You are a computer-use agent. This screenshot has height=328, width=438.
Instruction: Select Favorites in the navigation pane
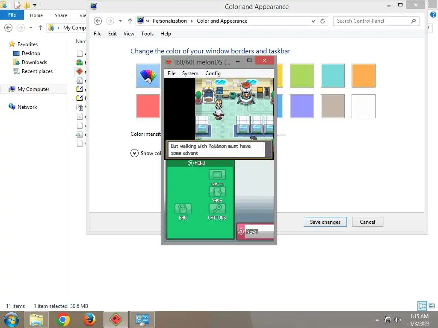pyautogui.click(x=27, y=44)
